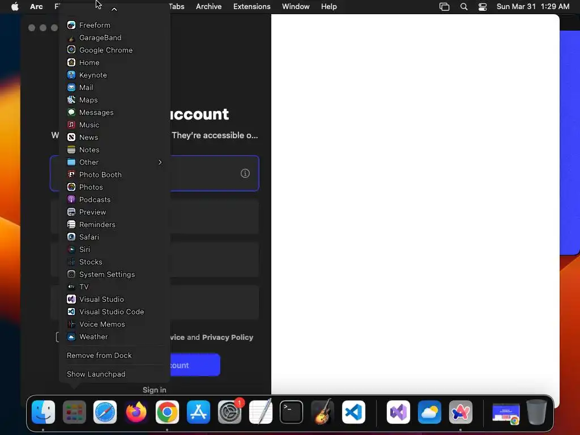Open Finder in the Dock
Image resolution: width=580 pixels, height=435 pixels.
(43, 412)
